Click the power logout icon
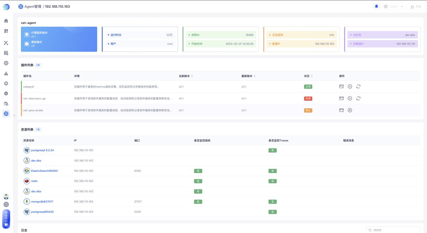The width and height of the screenshot is (427, 233). pyautogui.click(x=6, y=204)
